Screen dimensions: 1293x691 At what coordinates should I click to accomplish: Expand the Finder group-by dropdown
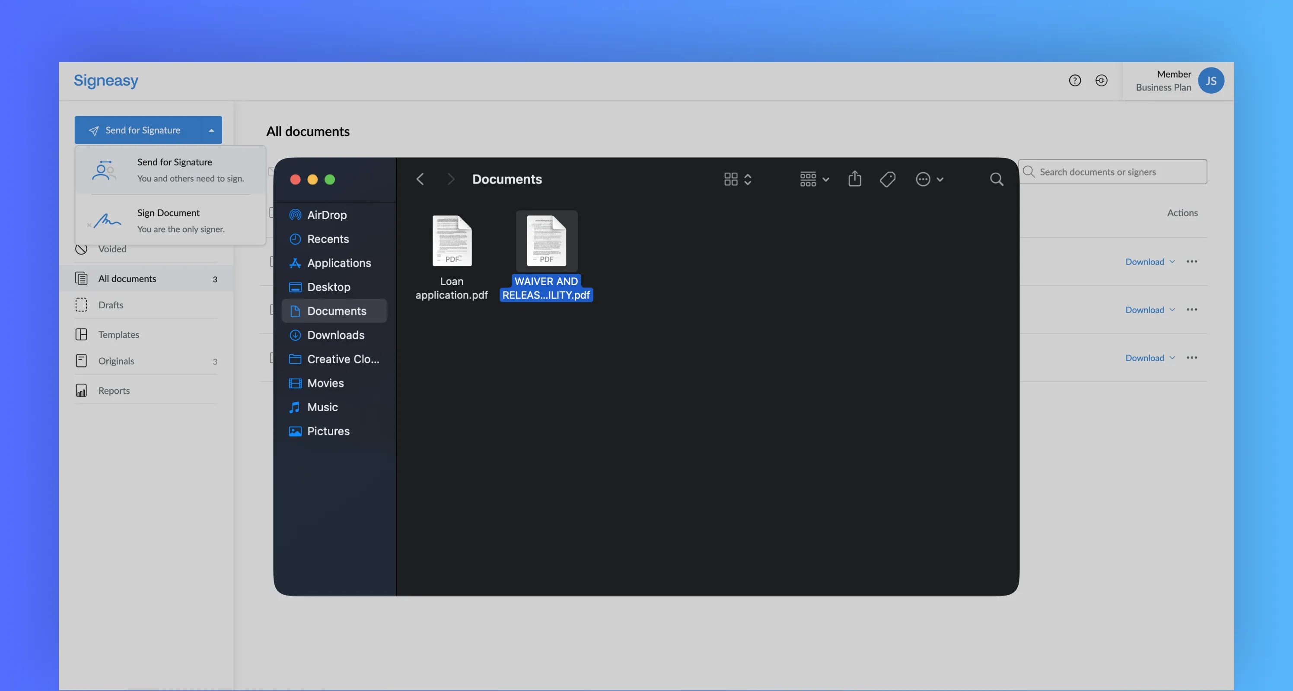coord(814,179)
